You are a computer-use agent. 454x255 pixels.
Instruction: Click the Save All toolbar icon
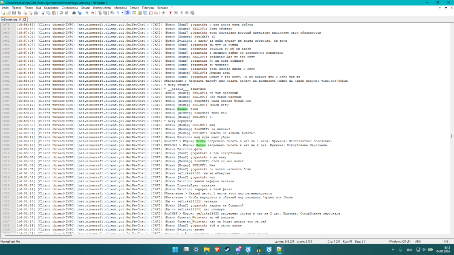[20, 13]
